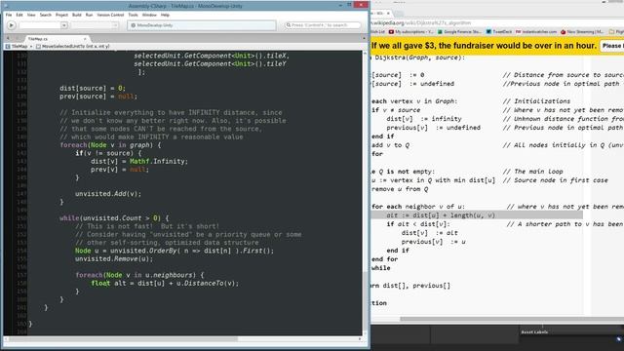This screenshot has height=351, width=624.
Task: Open the 'Now Streaming' bookmark
Action: [x=582, y=32]
